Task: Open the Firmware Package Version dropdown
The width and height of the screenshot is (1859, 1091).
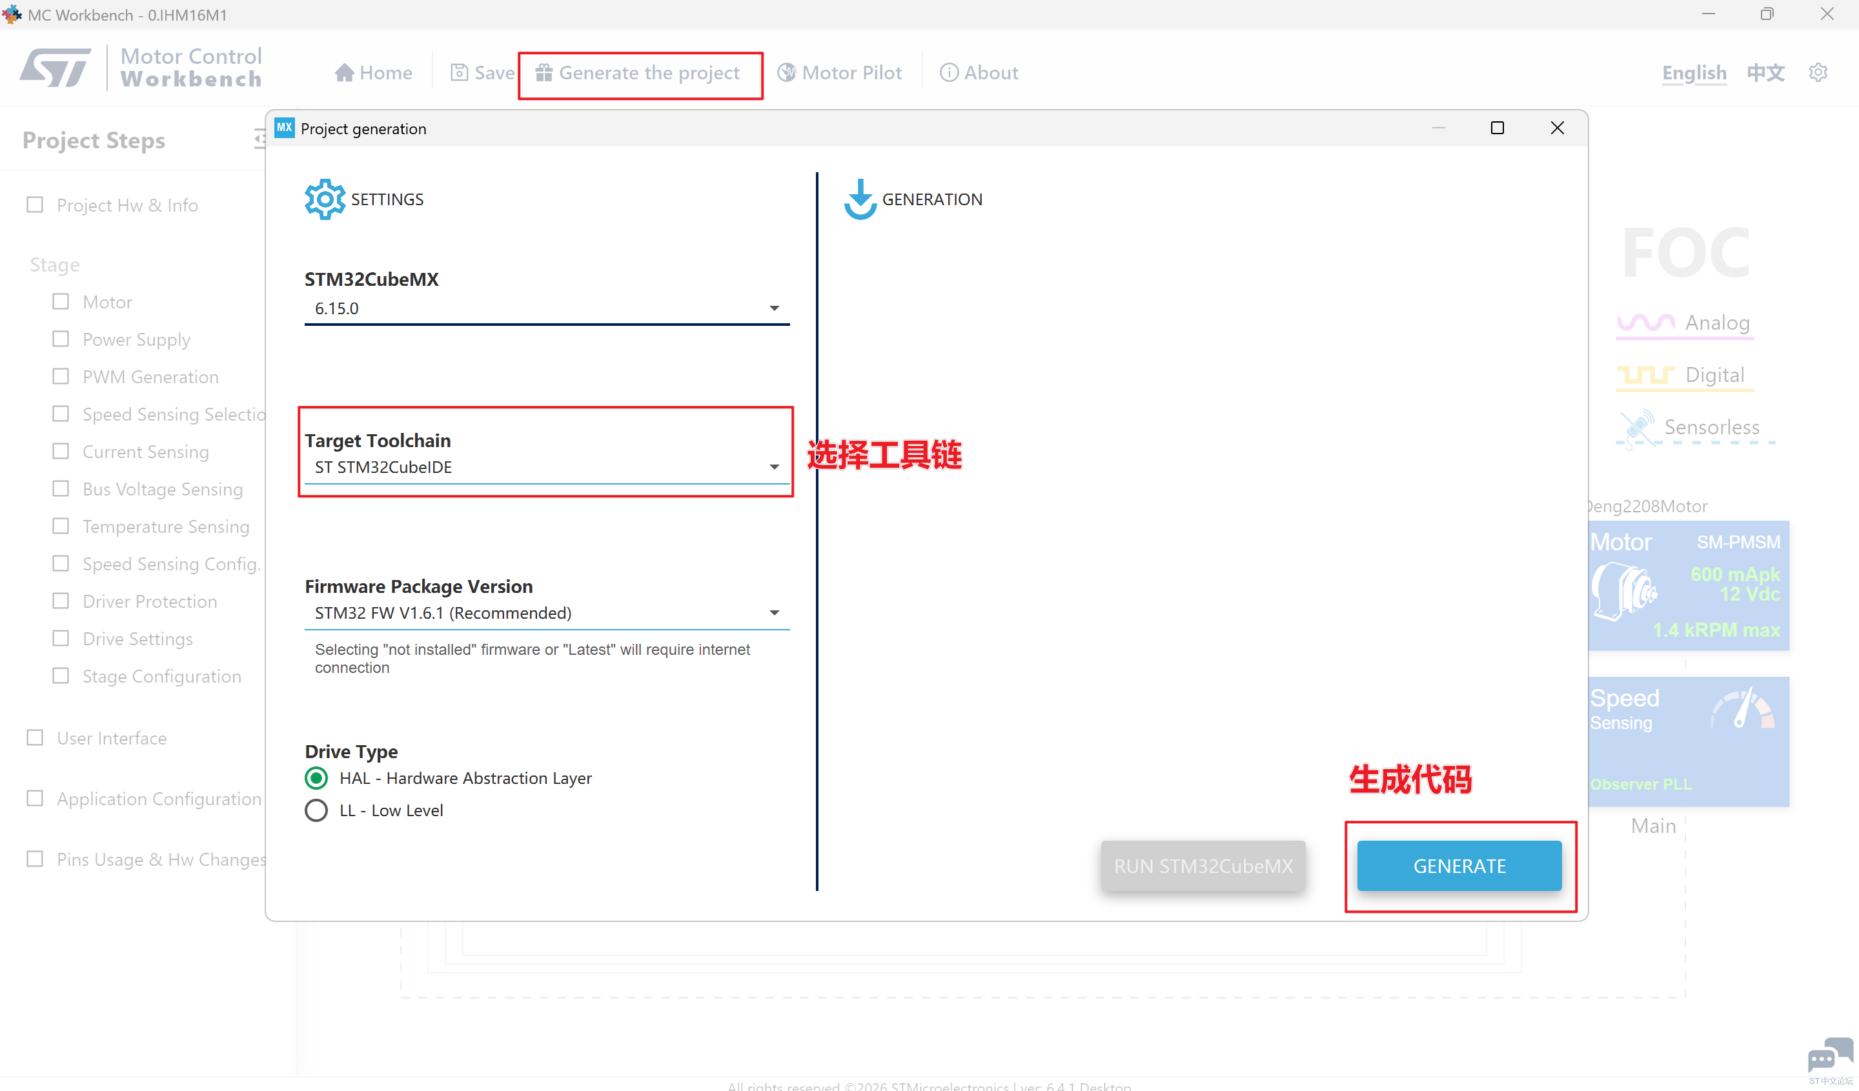Action: click(x=547, y=614)
